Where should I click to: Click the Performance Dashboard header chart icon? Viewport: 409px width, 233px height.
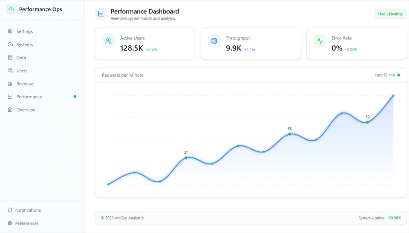(101, 14)
